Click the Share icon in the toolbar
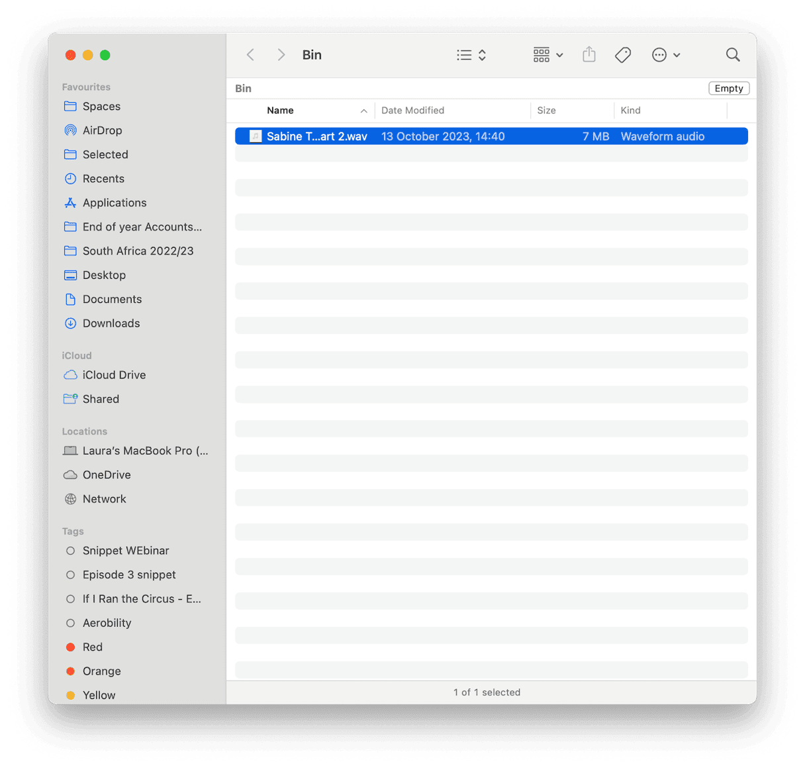Viewport: 805px width, 768px height. [x=589, y=55]
